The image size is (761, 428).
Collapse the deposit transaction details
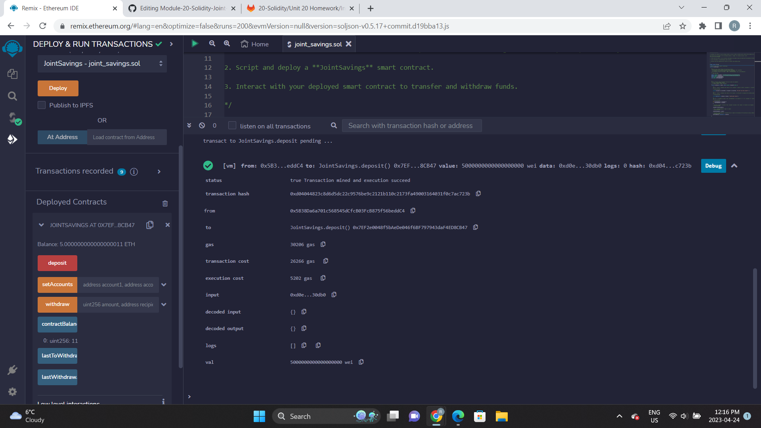point(734,166)
